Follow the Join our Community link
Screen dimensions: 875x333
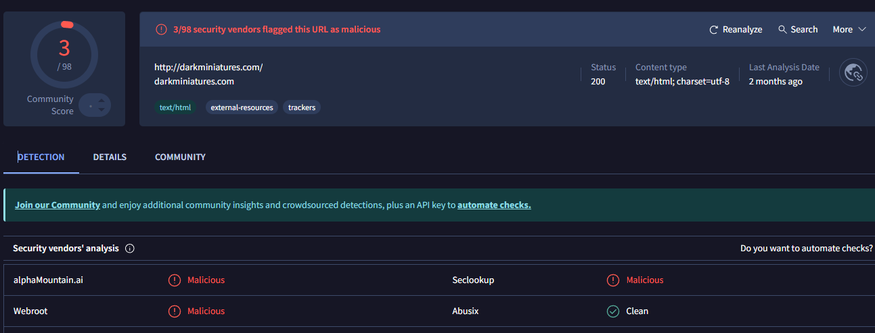point(58,205)
